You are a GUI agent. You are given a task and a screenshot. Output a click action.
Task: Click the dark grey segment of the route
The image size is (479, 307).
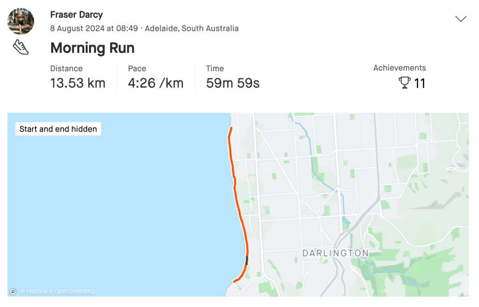247,260
